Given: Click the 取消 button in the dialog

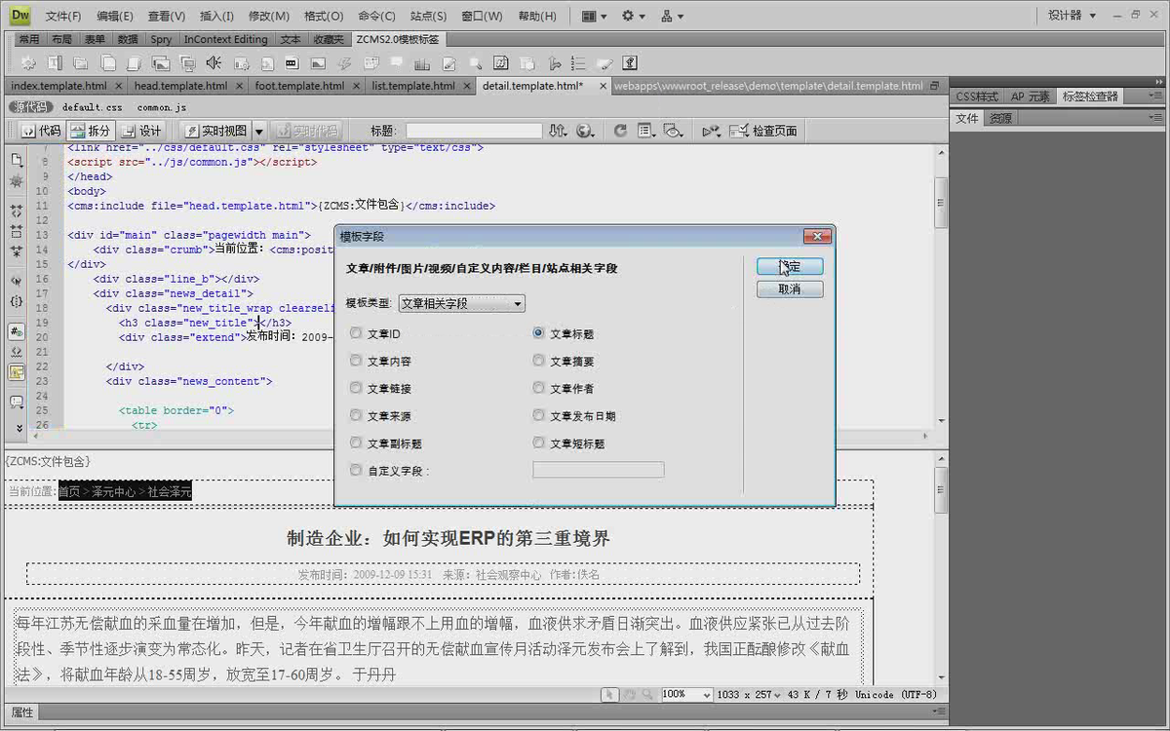Looking at the screenshot, I should point(790,289).
